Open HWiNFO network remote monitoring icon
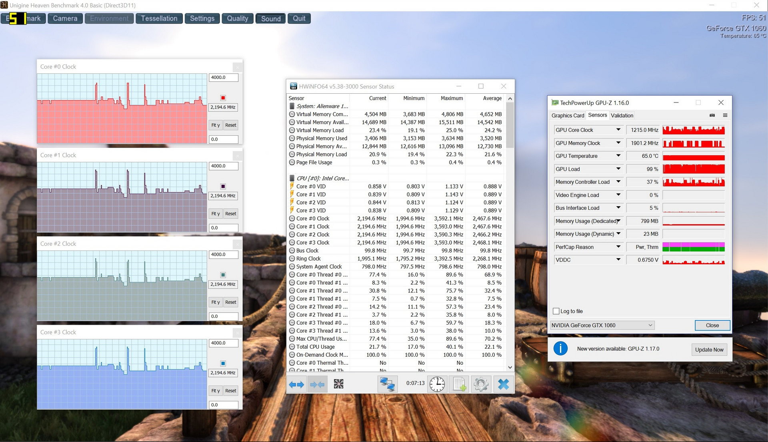The height and width of the screenshot is (442, 768). point(387,384)
